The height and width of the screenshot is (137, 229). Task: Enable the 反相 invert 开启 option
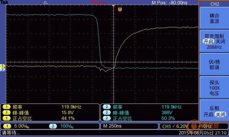tap(208, 115)
